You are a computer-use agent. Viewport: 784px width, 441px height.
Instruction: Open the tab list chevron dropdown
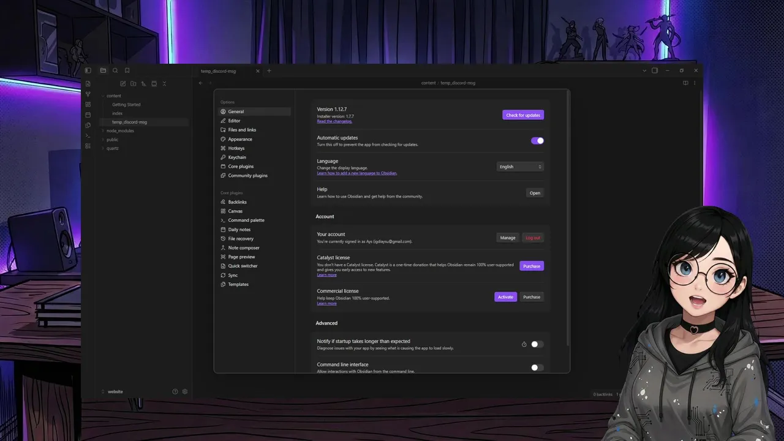click(644, 70)
